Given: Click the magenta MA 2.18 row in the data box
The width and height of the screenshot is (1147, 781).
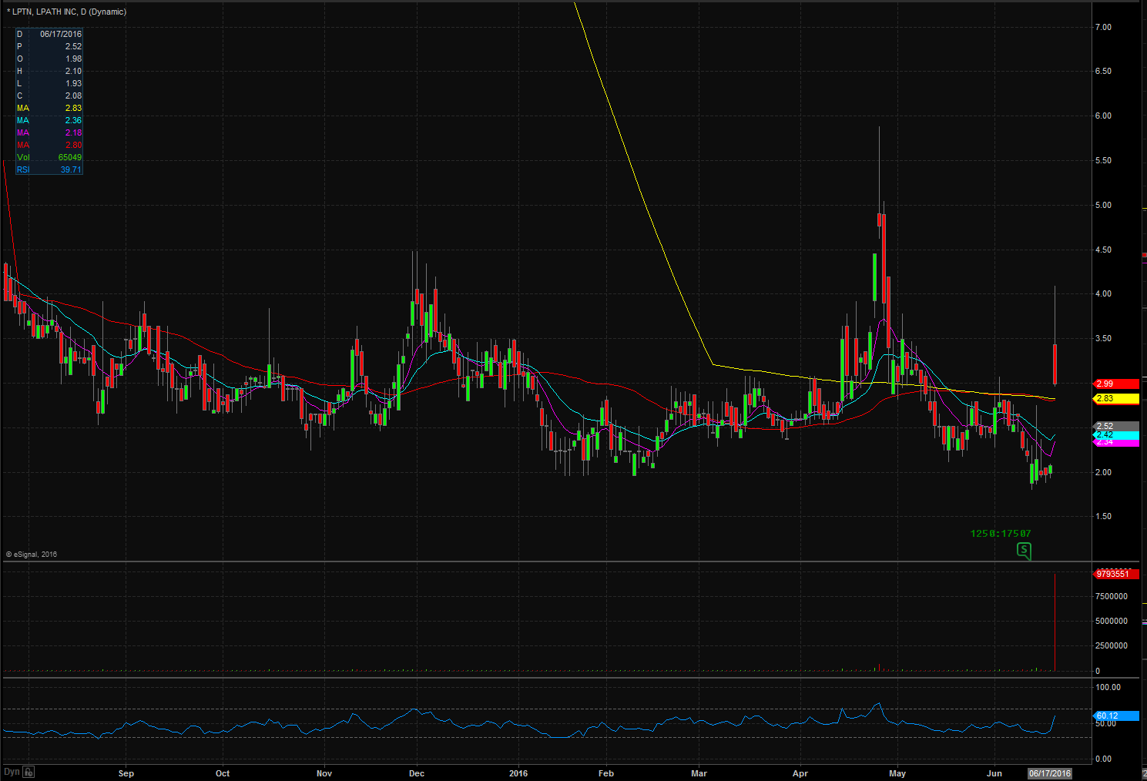Looking at the screenshot, I should click(49, 132).
